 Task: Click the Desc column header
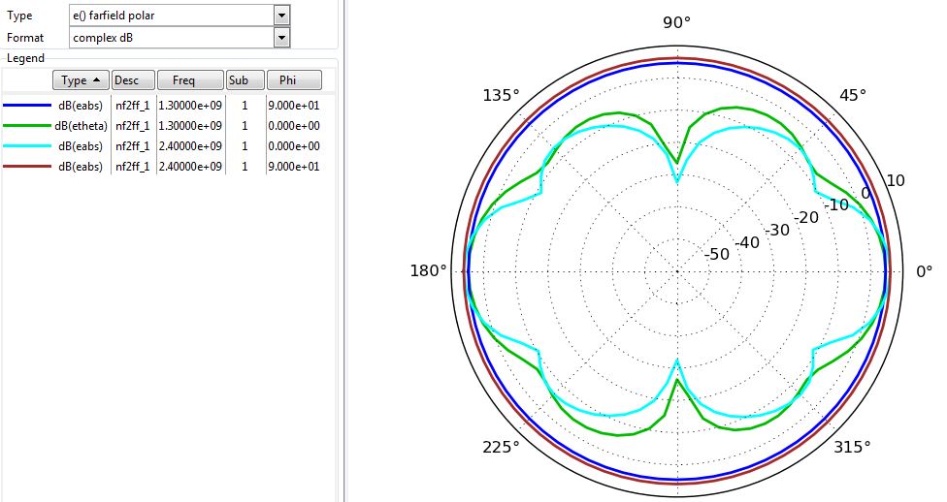pos(133,80)
